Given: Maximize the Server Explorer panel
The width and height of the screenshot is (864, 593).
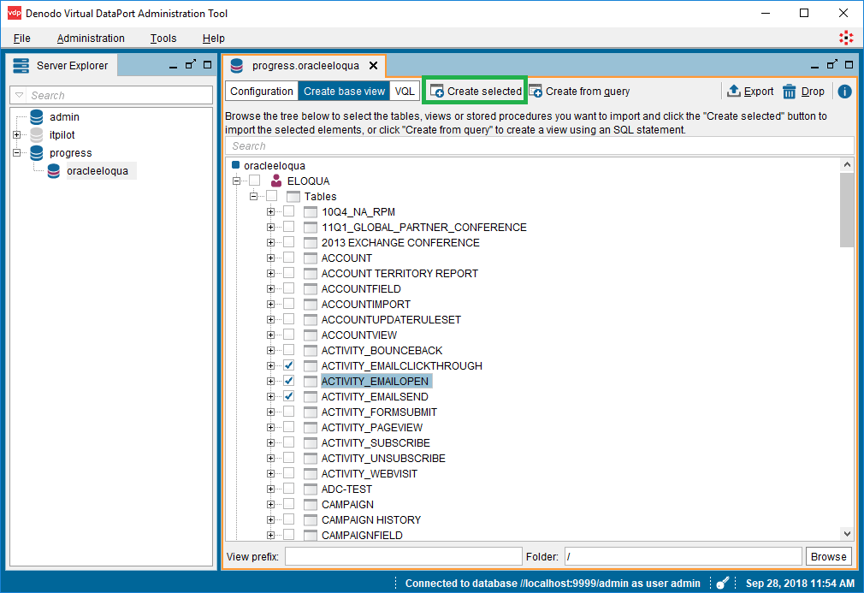Looking at the screenshot, I should [207, 65].
